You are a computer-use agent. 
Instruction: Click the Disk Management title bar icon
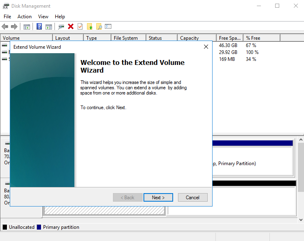6,6
